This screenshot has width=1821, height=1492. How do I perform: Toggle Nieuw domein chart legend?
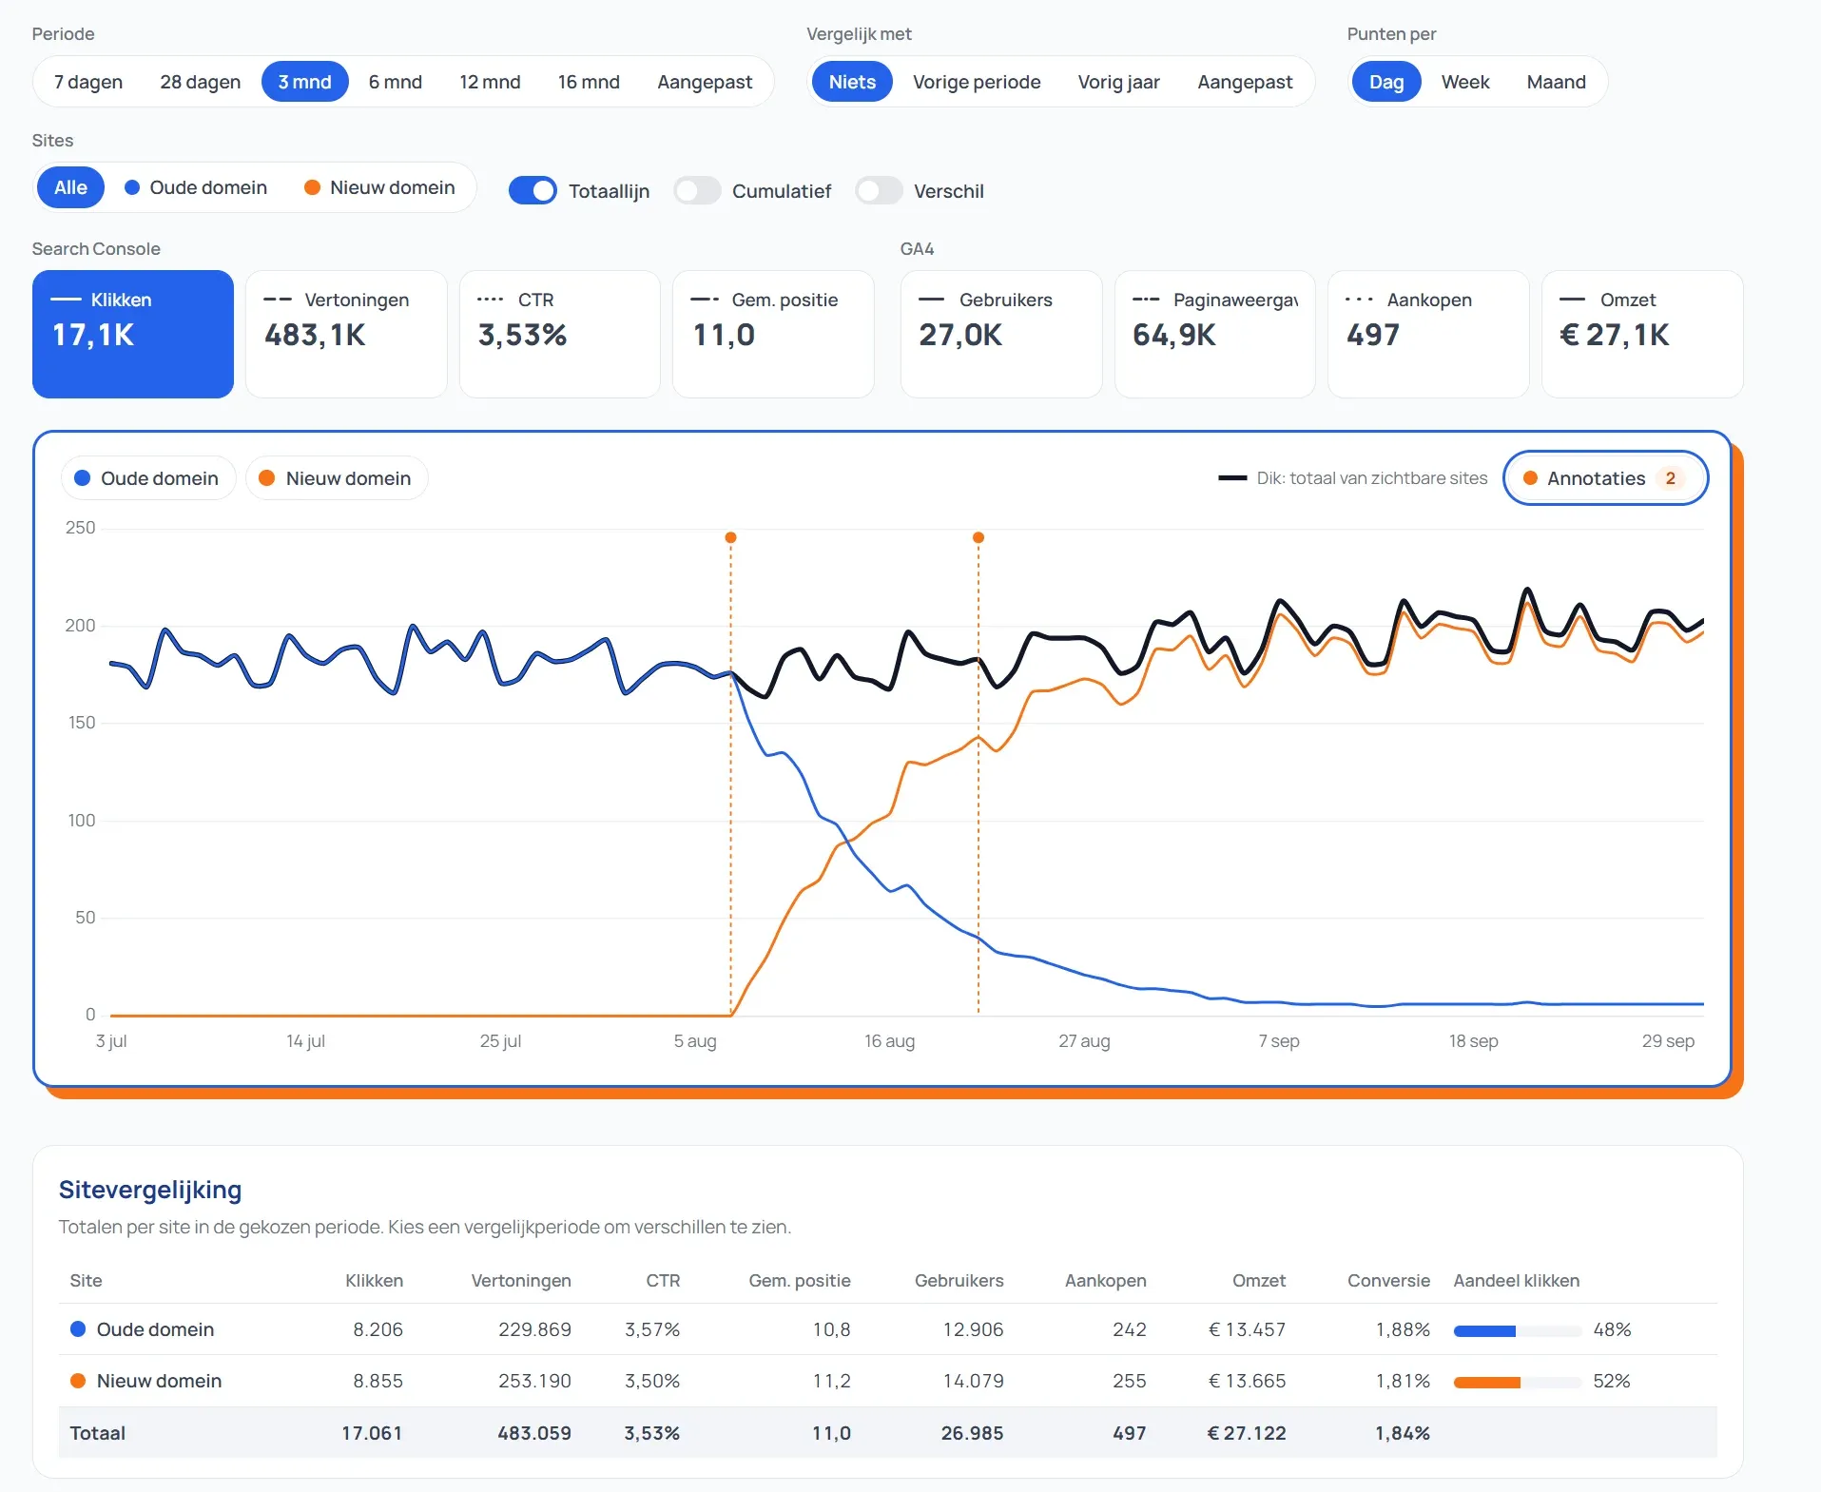tap(337, 478)
